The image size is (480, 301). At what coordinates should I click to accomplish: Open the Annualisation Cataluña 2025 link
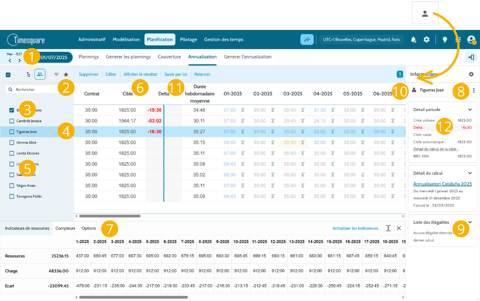click(x=442, y=184)
